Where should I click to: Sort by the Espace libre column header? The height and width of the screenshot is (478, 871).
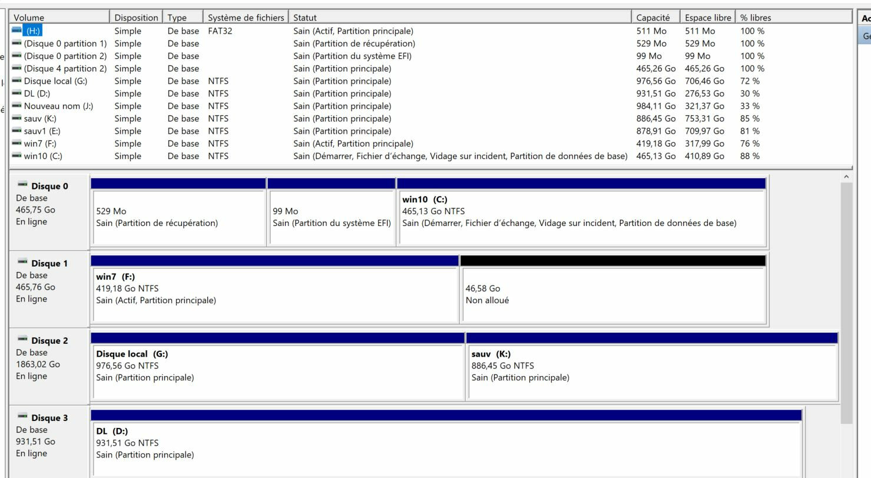[x=708, y=18]
